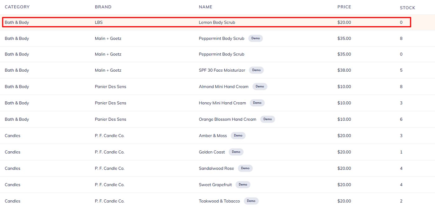
Task: Click the BRAND column header
Action: (103, 7)
